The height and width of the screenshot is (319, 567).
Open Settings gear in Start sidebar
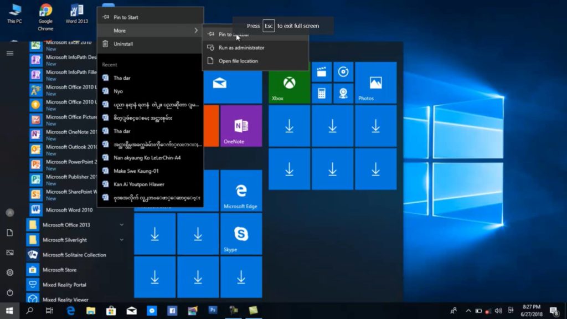(10, 272)
